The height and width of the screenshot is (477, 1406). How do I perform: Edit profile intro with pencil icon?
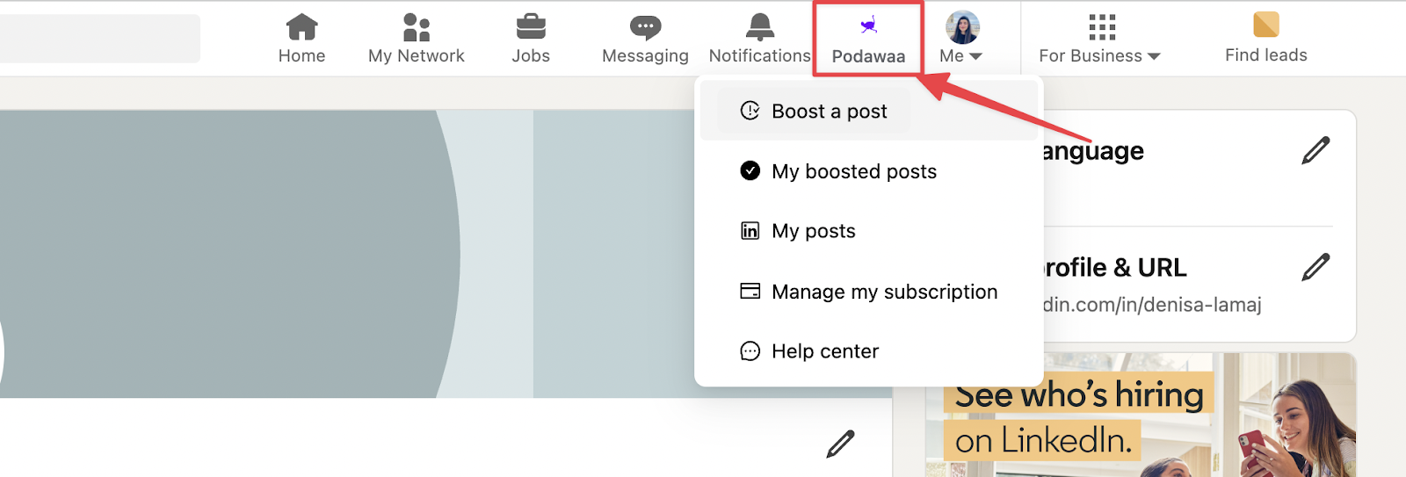pos(840,444)
